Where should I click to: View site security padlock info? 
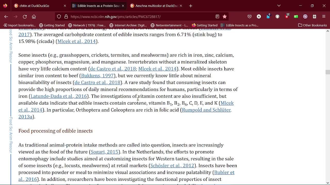66,16
